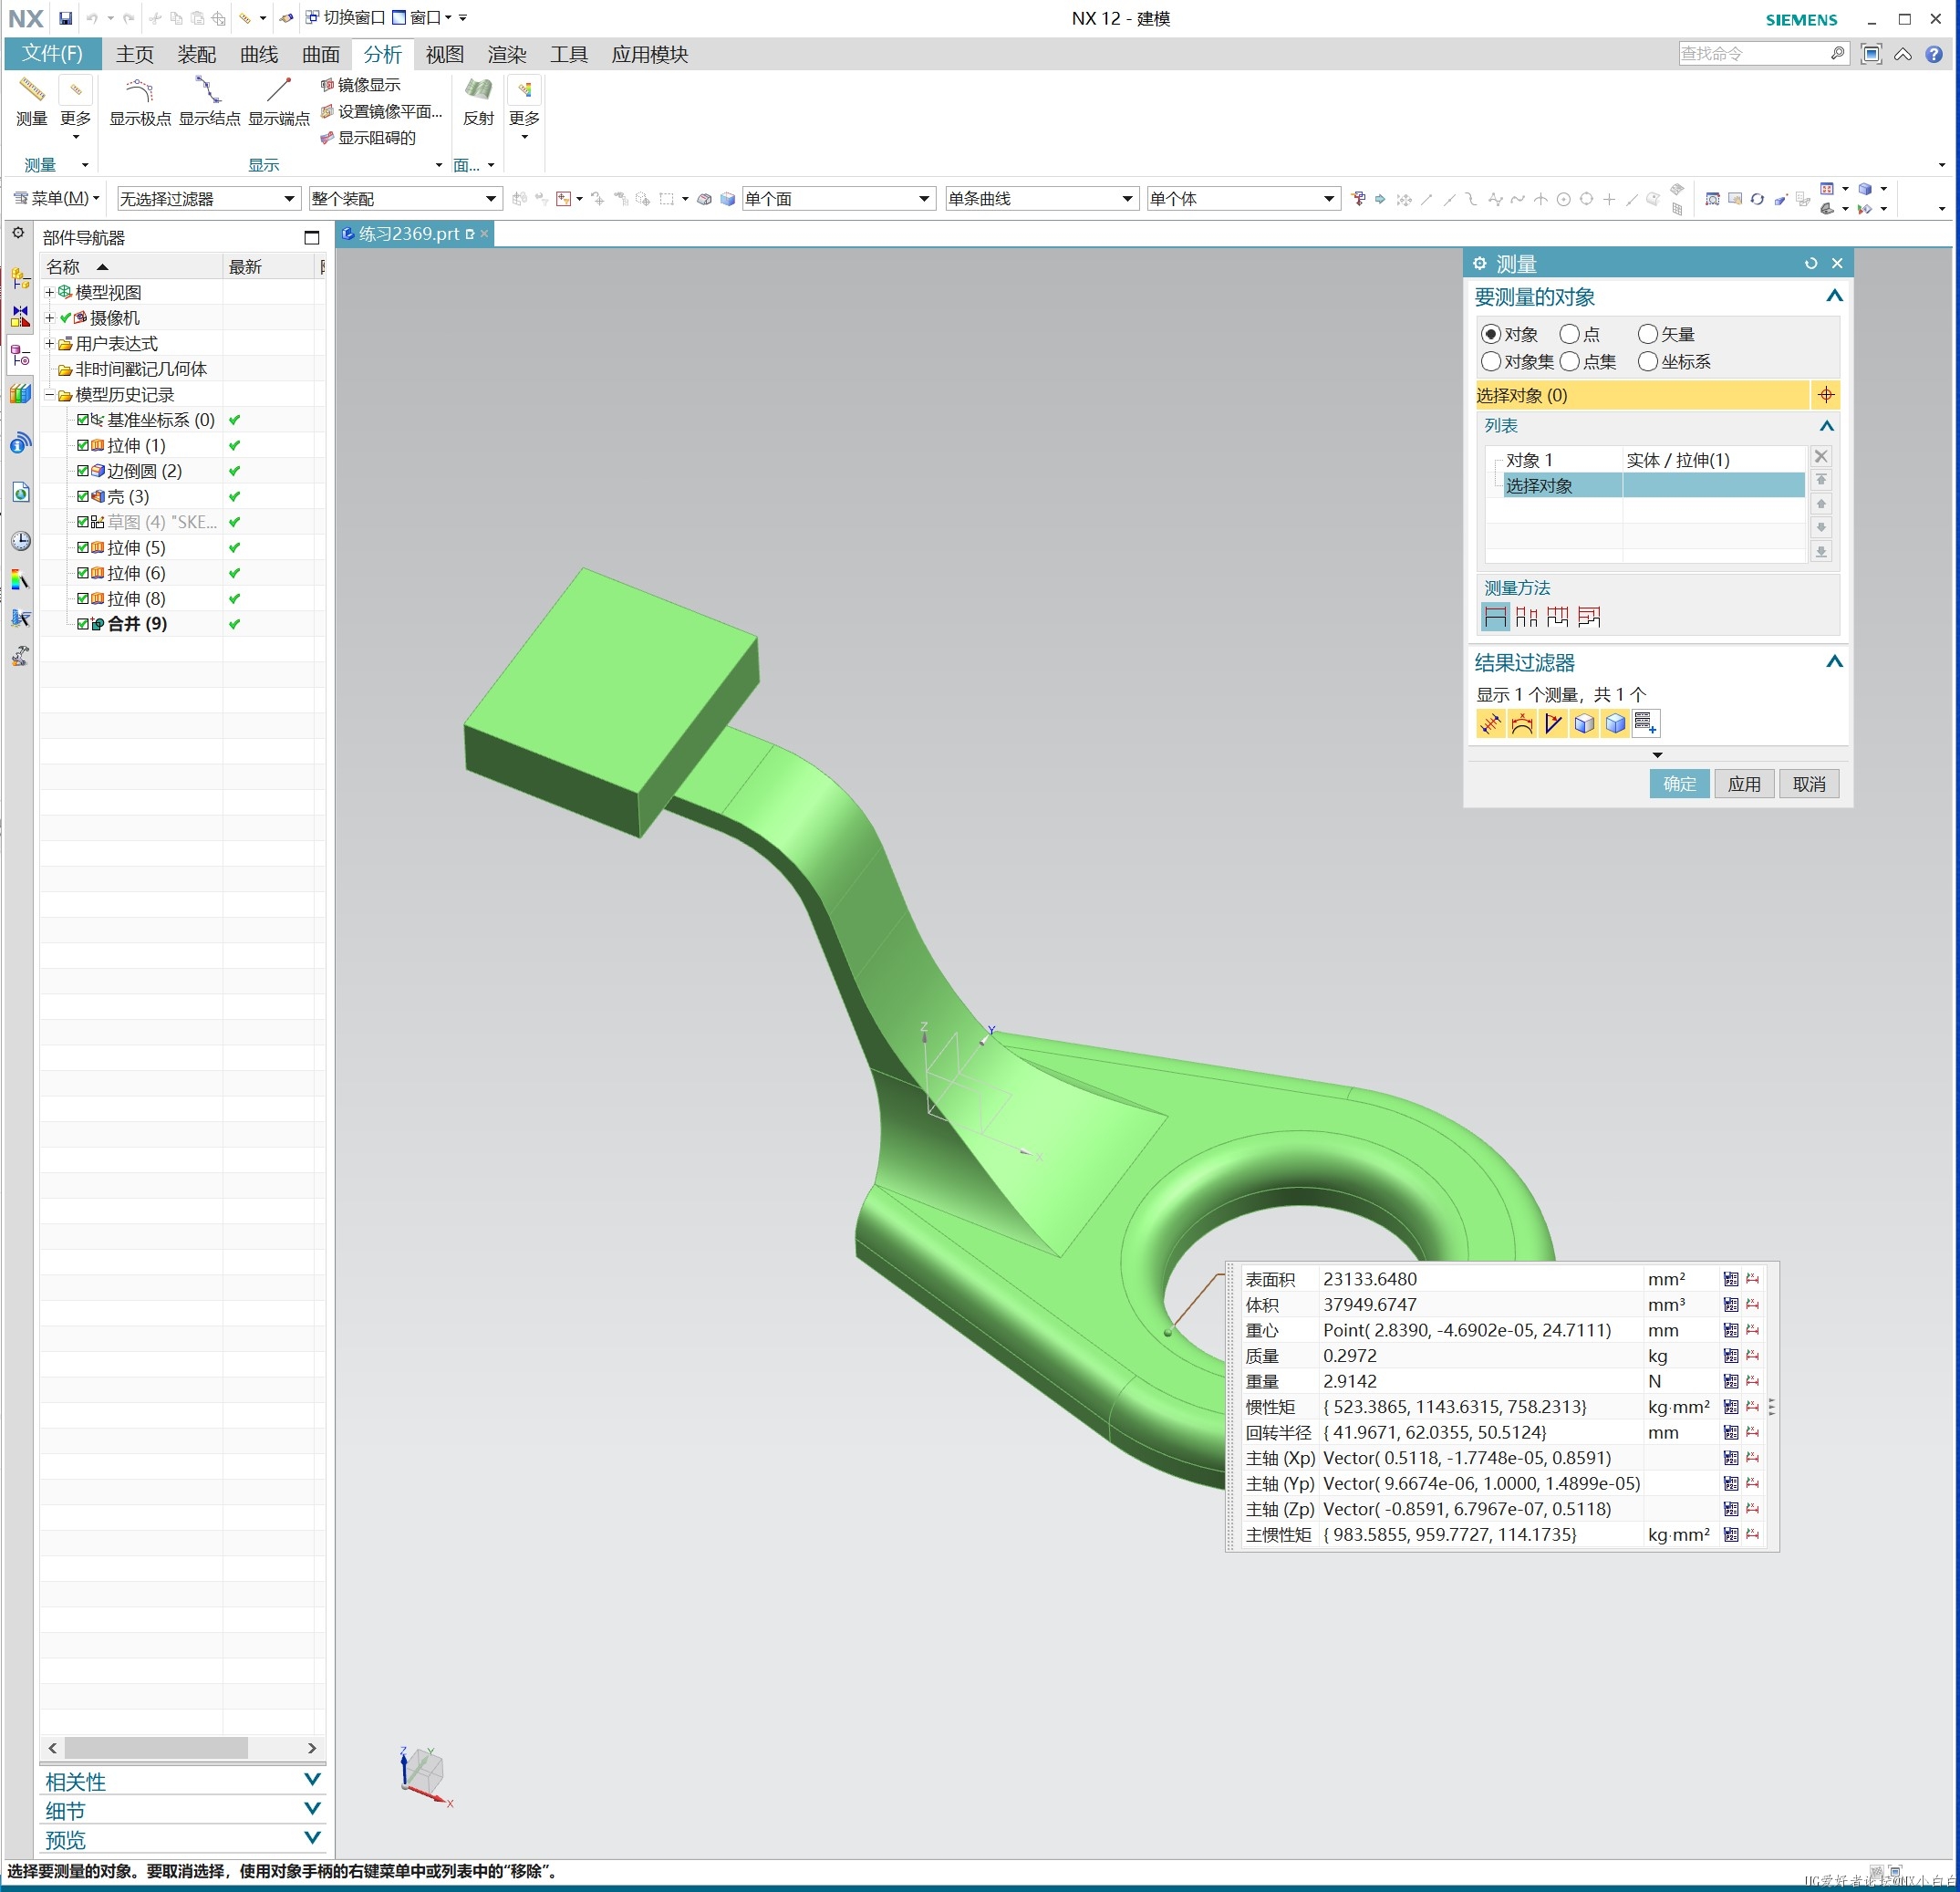Screen dimensions: 1960x1892
Task: Click the 切换窗口 switch window button
Action: tap(345, 18)
